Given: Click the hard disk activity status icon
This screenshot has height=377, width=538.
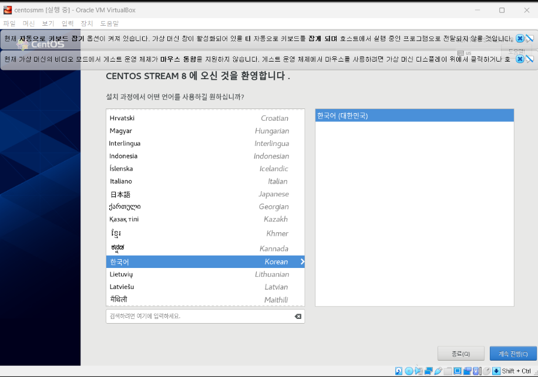Looking at the screenshot, I should click(399, 371).
